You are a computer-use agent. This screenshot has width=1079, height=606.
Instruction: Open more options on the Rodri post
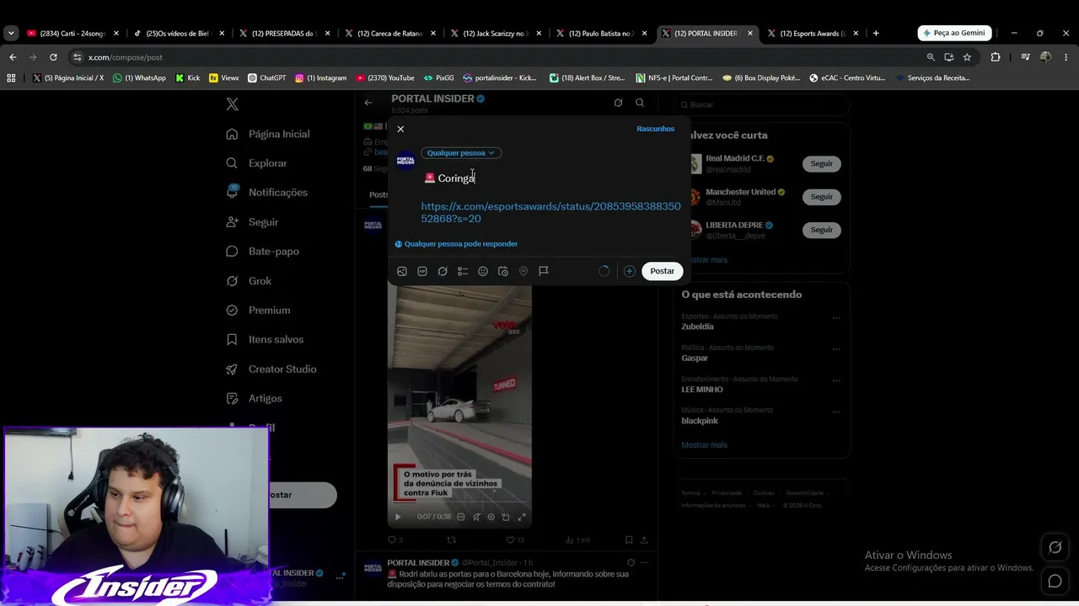[x=644, y=562]
